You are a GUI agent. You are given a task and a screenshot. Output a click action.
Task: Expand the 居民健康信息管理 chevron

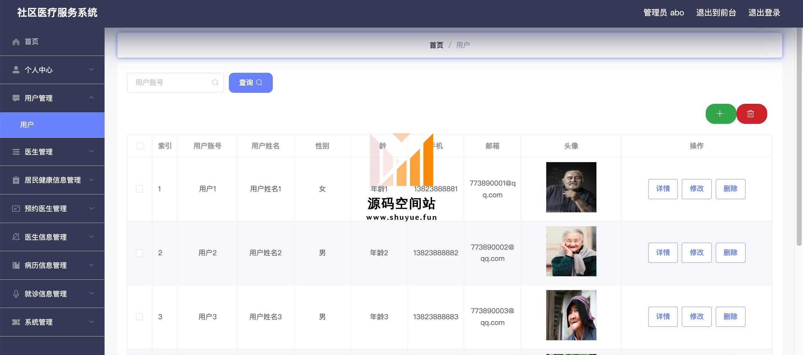coord(92,180)
